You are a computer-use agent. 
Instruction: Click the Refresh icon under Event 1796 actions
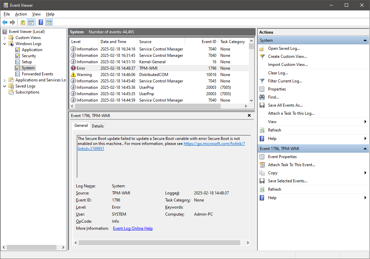point(262,189)
